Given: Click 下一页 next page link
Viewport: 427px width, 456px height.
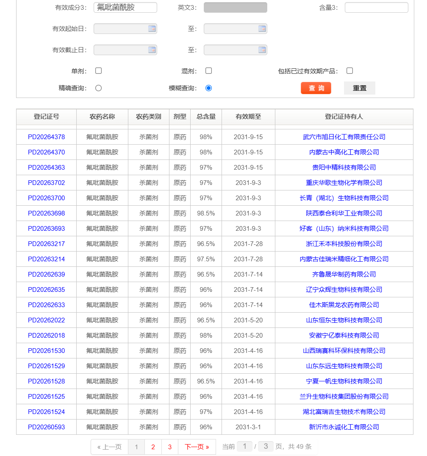Looking at the screenshot, I should (x=197, y=447).
